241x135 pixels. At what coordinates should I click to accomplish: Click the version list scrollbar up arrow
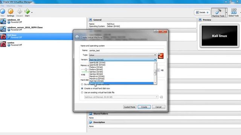click(x=155, y=63)
